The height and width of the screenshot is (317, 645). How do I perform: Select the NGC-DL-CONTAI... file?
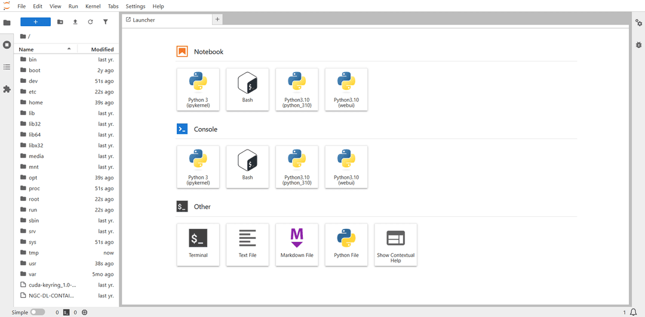click(67, 296)
